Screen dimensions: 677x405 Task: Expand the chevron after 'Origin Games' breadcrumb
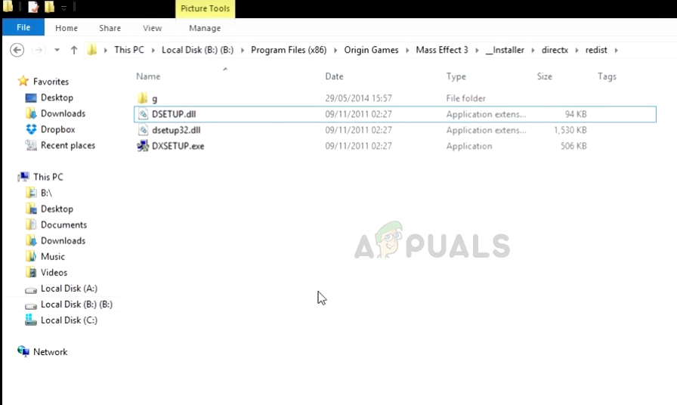(x=407, y=50)
